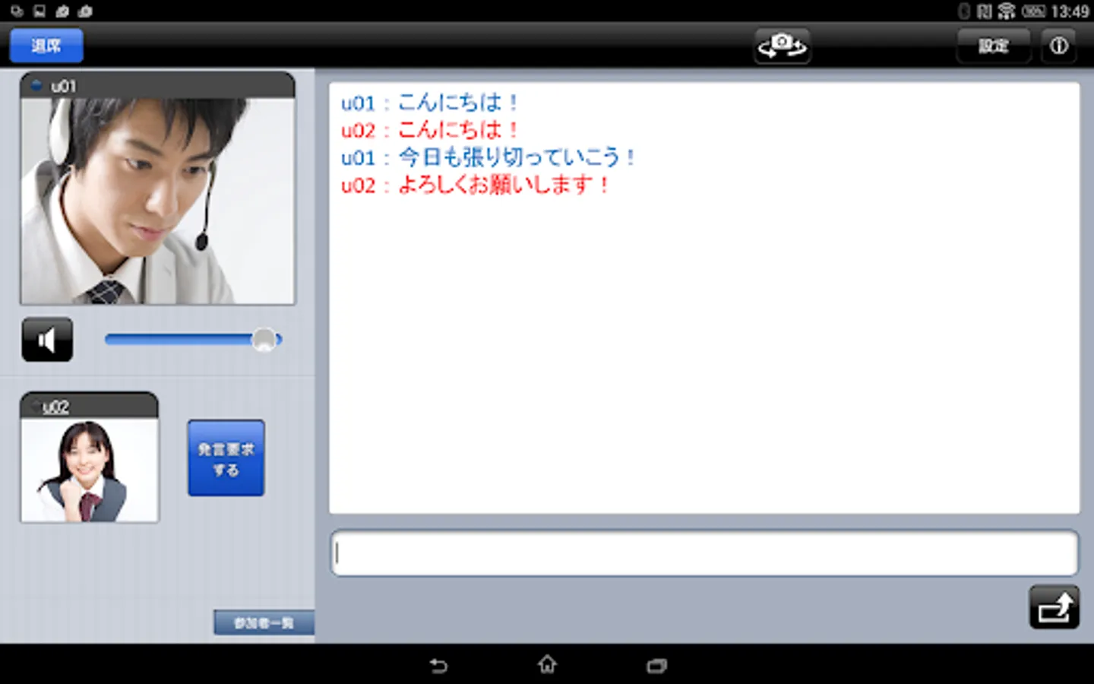This screenshot has height=684, width=1094.
Task: Adjust the volume slider handle
Action: coord(264,340)
